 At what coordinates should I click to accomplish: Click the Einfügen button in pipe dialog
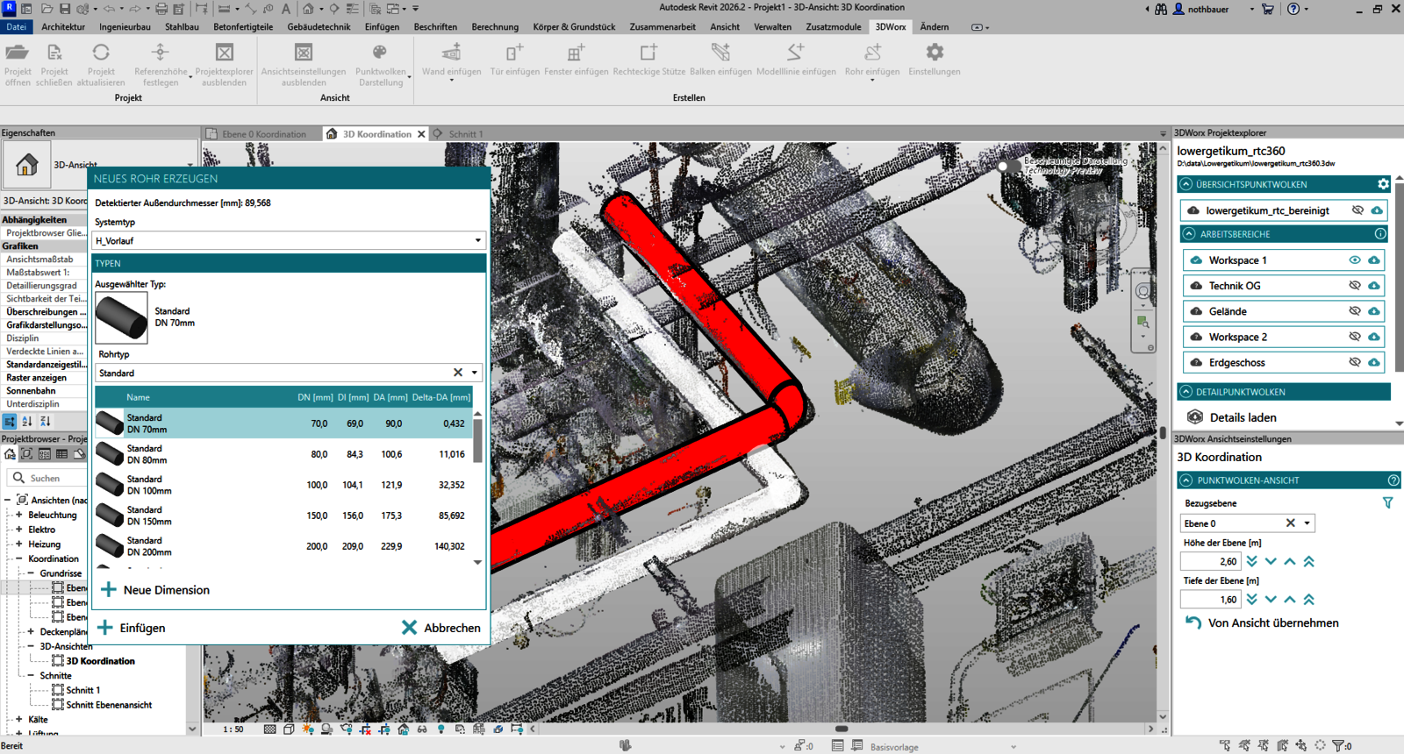tap(132, 628)
